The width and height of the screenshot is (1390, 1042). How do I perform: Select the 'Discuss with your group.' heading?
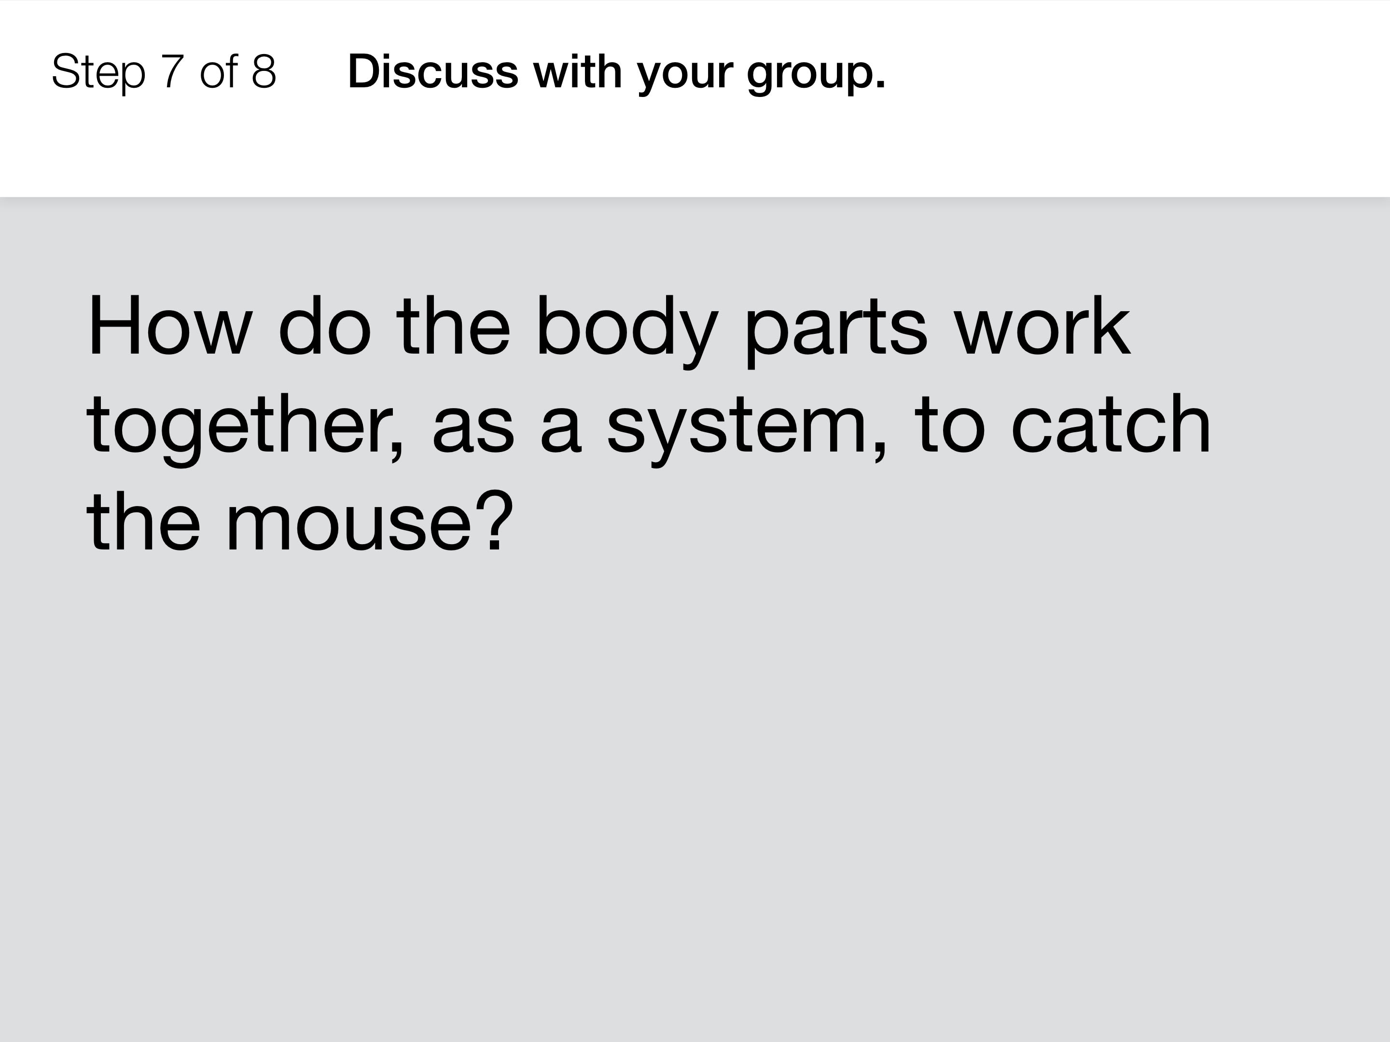pos(616,73)
